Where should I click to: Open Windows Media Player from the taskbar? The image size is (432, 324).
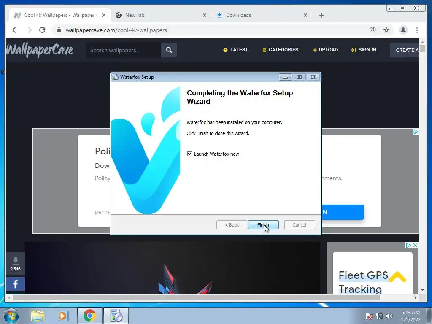63,316
